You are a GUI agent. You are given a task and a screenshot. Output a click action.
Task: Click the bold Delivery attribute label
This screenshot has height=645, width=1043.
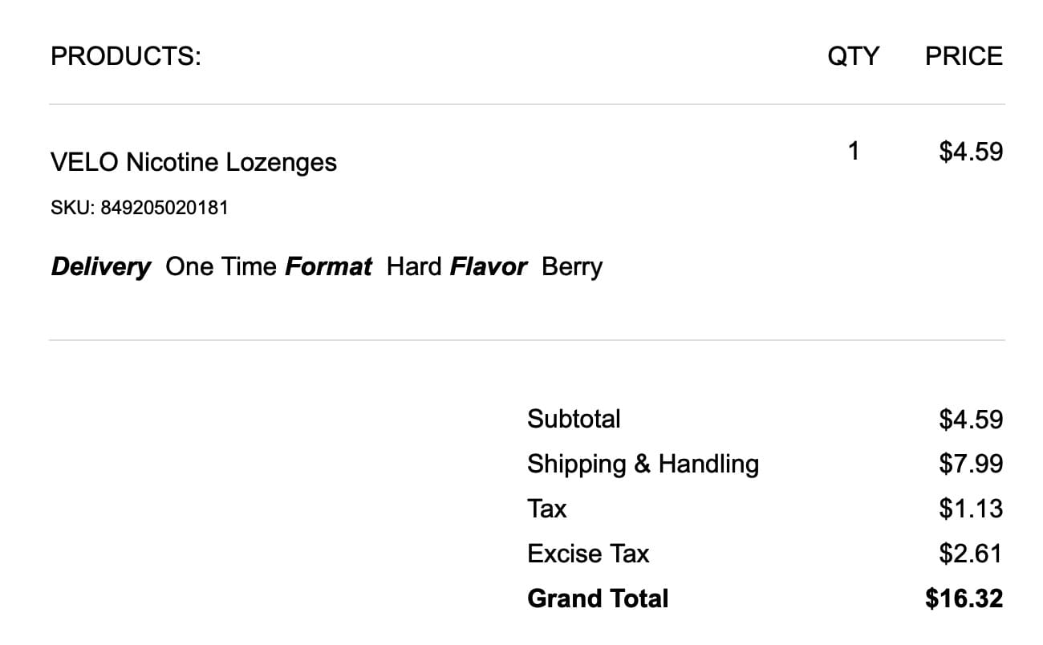coord(100,266)
